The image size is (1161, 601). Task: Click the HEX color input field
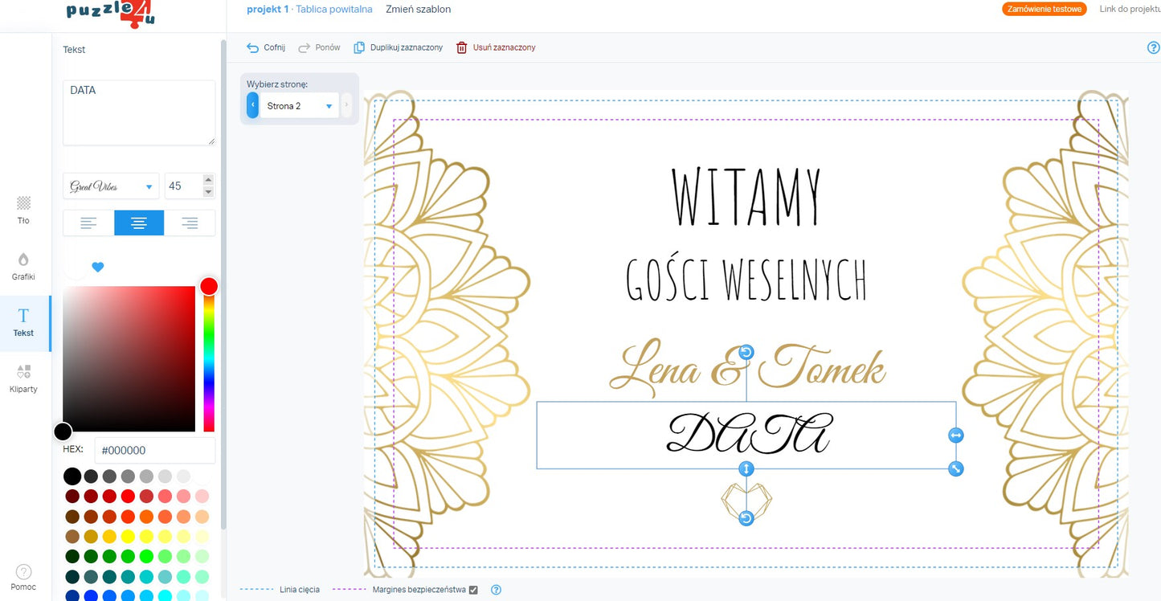[154, 451]
